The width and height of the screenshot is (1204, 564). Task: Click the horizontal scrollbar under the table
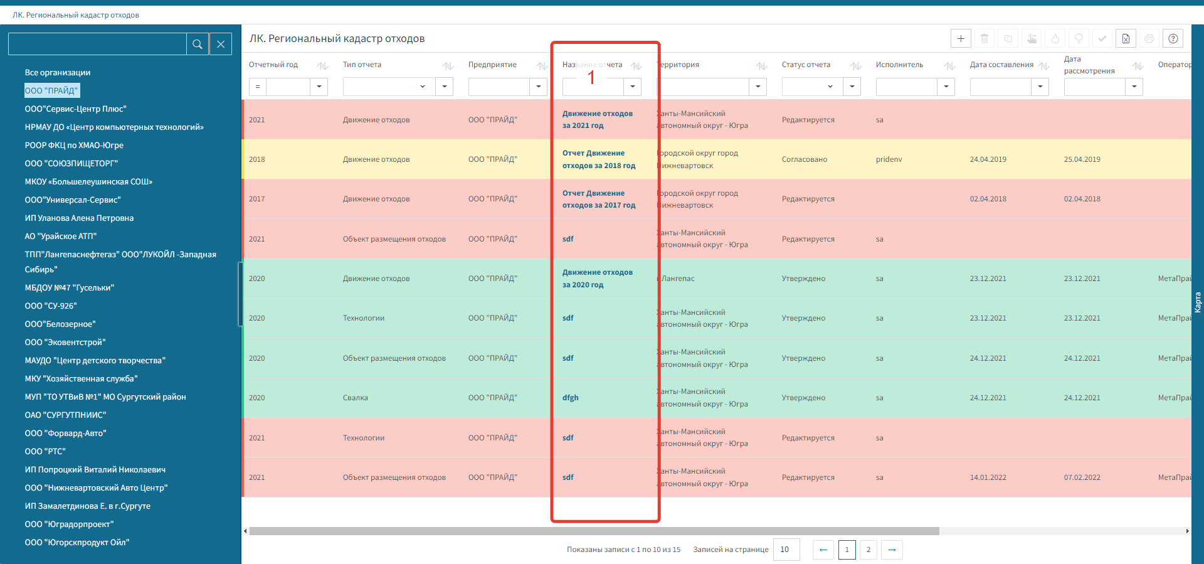[594, 531]
